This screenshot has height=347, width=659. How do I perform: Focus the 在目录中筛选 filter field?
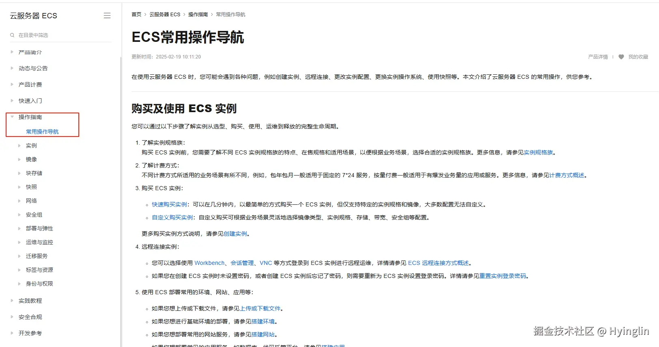(61, 35)
